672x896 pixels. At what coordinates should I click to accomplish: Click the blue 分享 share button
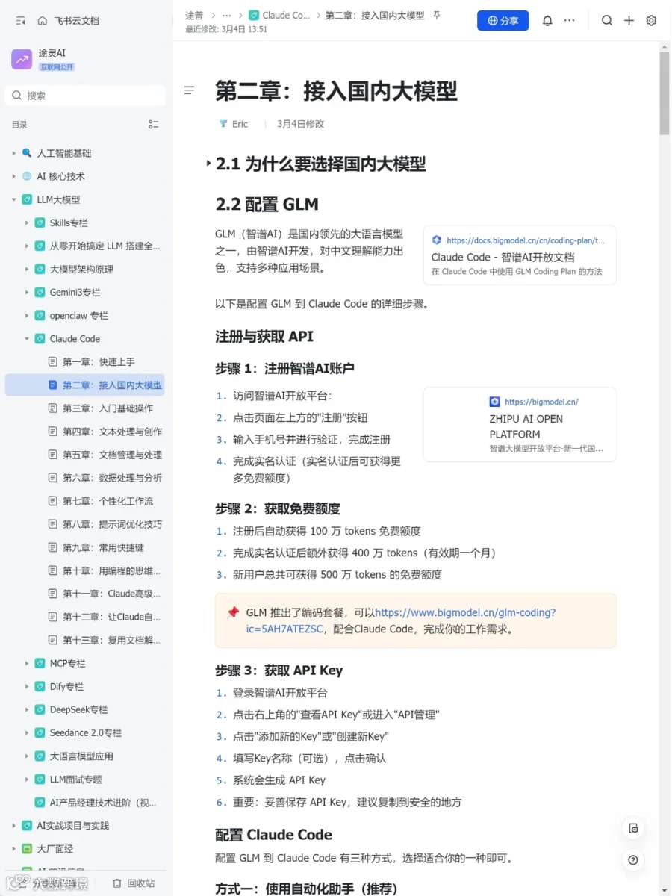[x=503, y=21]
